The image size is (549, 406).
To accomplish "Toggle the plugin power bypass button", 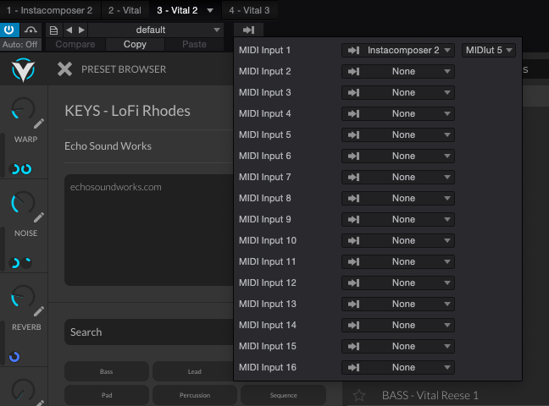I will (9, 30).
